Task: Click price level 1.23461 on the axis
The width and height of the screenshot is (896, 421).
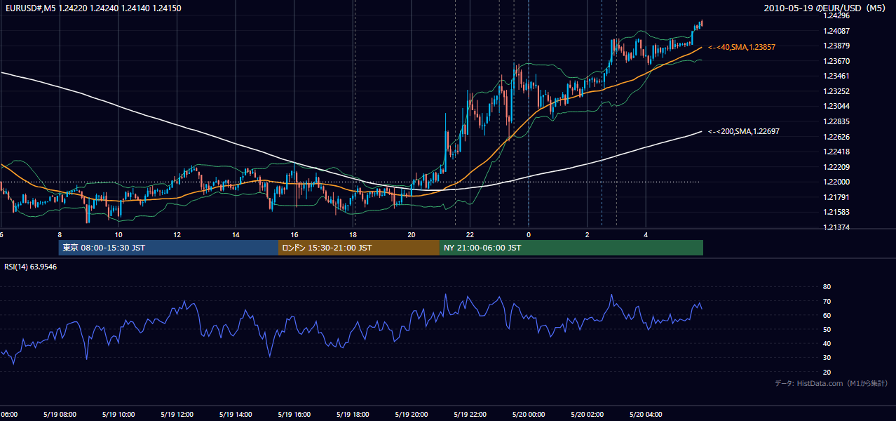Action: 836,76
